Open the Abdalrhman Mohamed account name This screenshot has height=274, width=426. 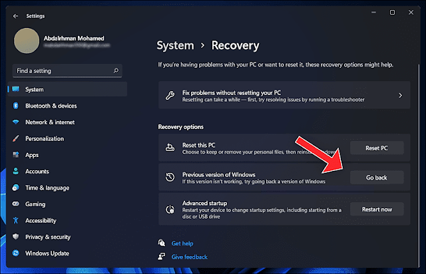74,39
